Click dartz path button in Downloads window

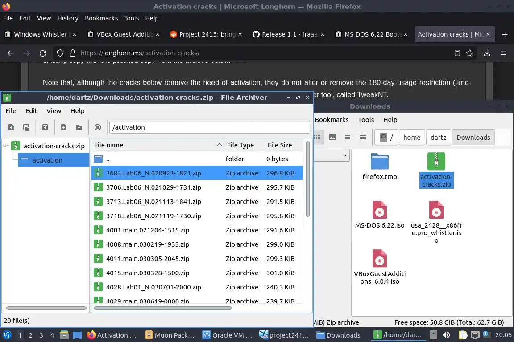(x=438, y=138)
